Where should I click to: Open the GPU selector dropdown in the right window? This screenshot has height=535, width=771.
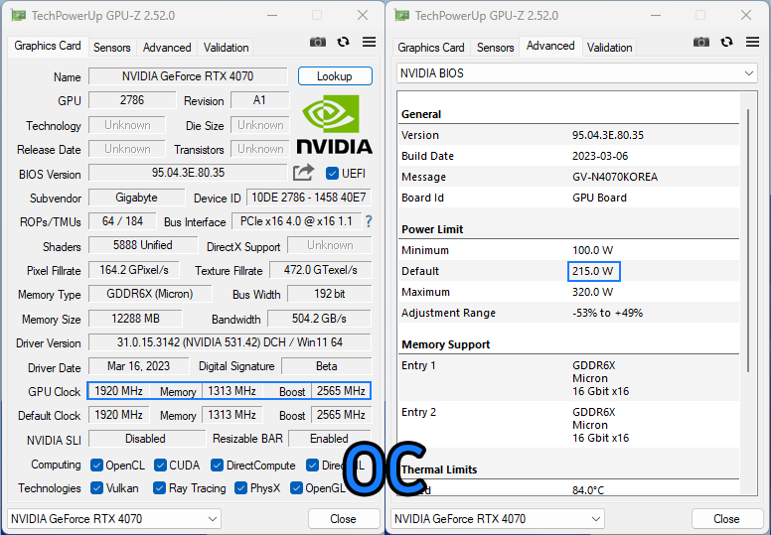point(498,519)
